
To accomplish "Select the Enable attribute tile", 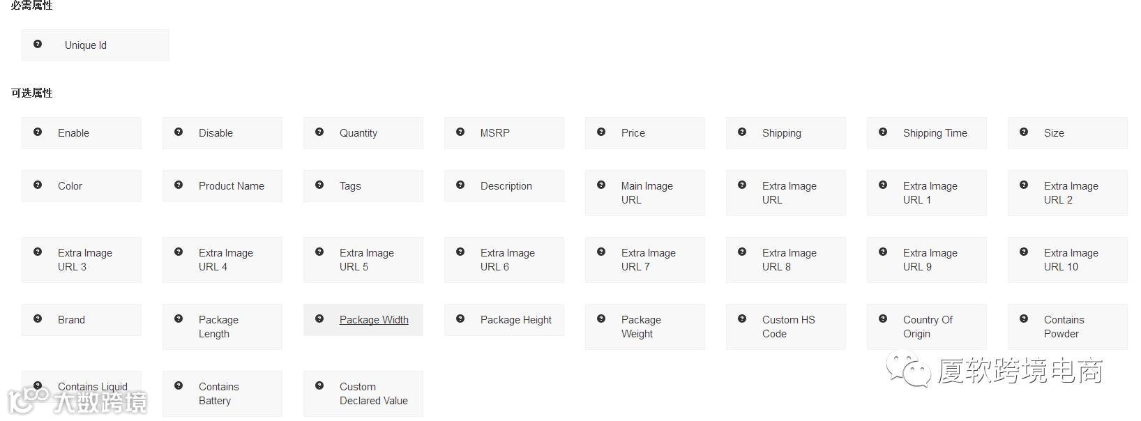I will 82,133.
